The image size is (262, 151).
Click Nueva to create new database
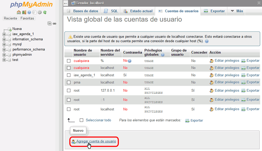pos(17,29)
